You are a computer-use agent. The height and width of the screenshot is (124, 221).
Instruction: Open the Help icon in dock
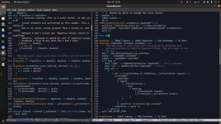point(3,36)
